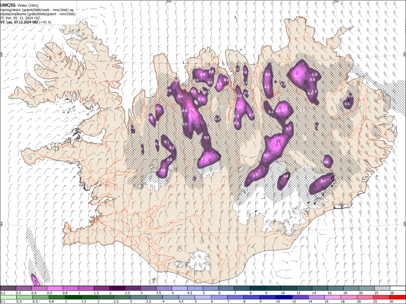Pick the darkest green lower swatch, 1 to 1.5
The width and height of the screenshot is (406, 304).
(x=73, y=297)
